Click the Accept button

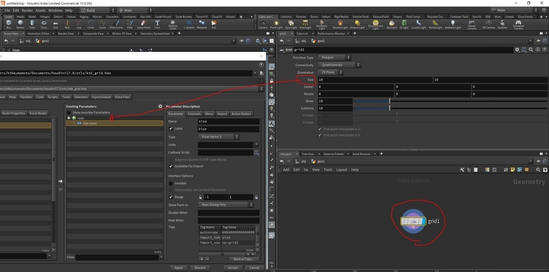(x=233, y=268)
